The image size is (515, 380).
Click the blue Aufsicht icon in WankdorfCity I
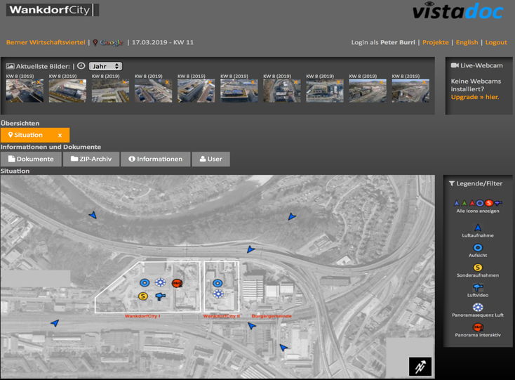pos(145,282)
